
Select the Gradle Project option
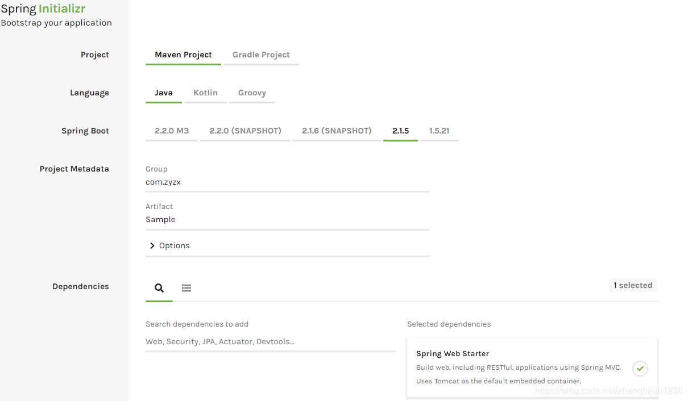(x=261, y=55)
